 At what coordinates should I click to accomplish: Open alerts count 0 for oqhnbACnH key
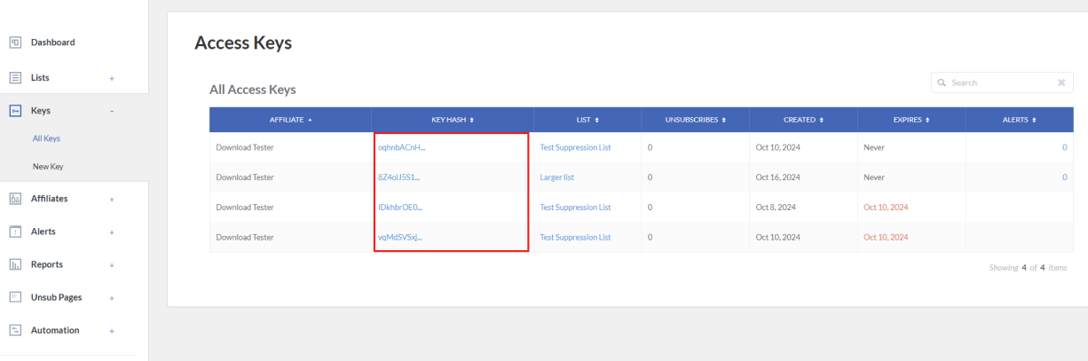click(1064, 147)
